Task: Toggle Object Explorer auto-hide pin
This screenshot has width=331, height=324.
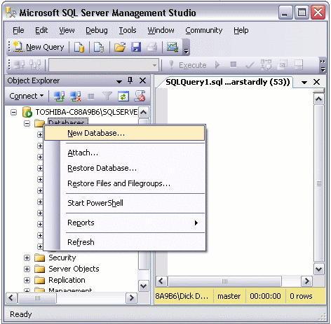Action: [x=130, y=80]
